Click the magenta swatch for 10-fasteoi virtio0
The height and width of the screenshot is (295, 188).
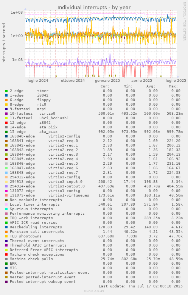[6, 114]
